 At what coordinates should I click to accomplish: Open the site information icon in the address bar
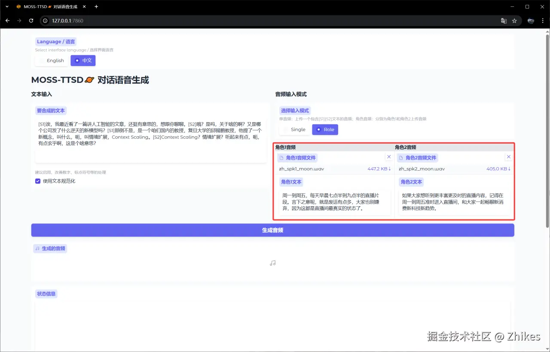(46, 21)
